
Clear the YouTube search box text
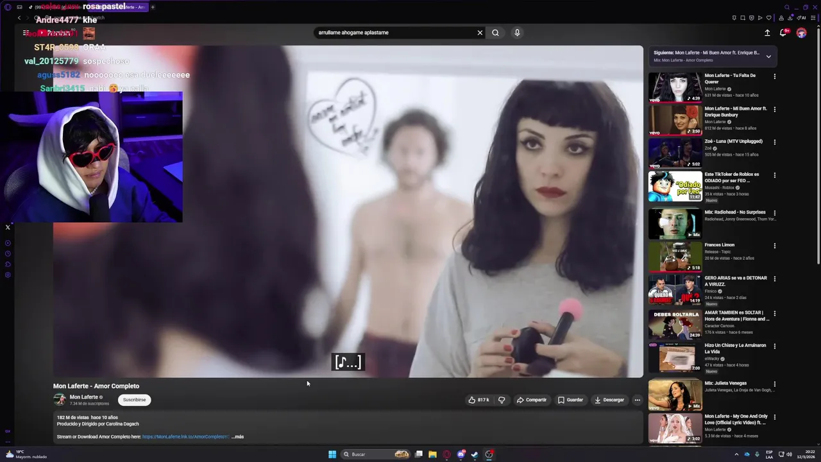[x=480, y=33]
